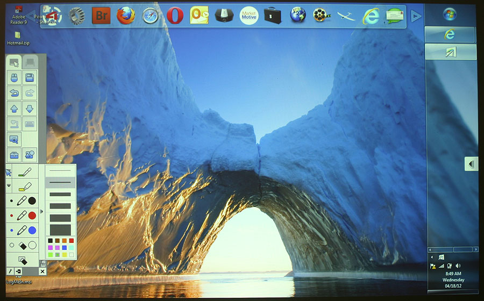Viewport: 484px width, 301px height.
Task: Choose the second line width, currently highlighted
Action: (x=60, y=182)
